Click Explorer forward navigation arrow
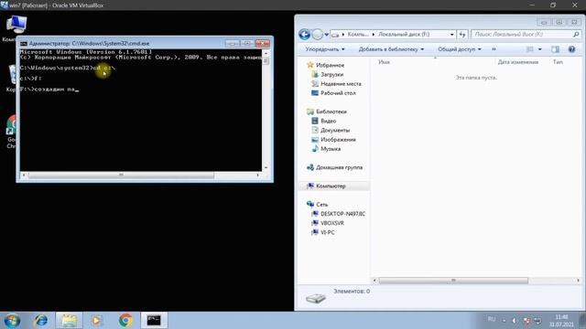Screen dimensions: 586x329 (x=318, y=35)
